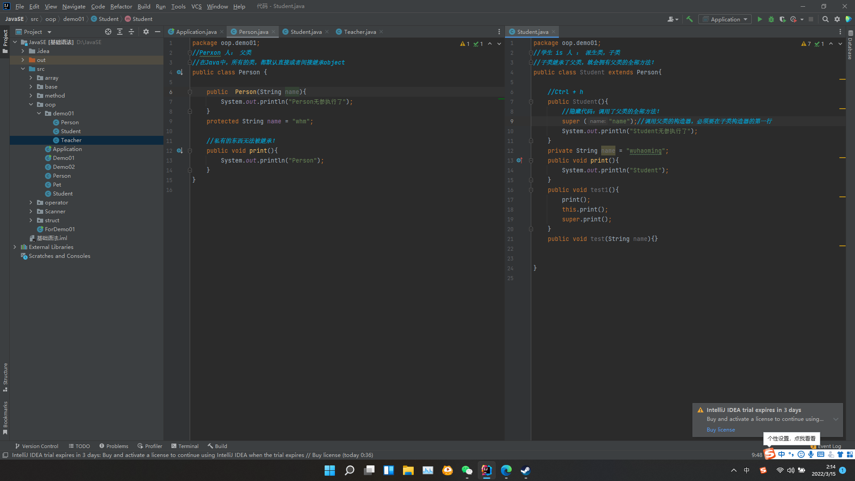Click the green Run Application button
Viewport: 855px width, 481px height.
click(760, 19)
